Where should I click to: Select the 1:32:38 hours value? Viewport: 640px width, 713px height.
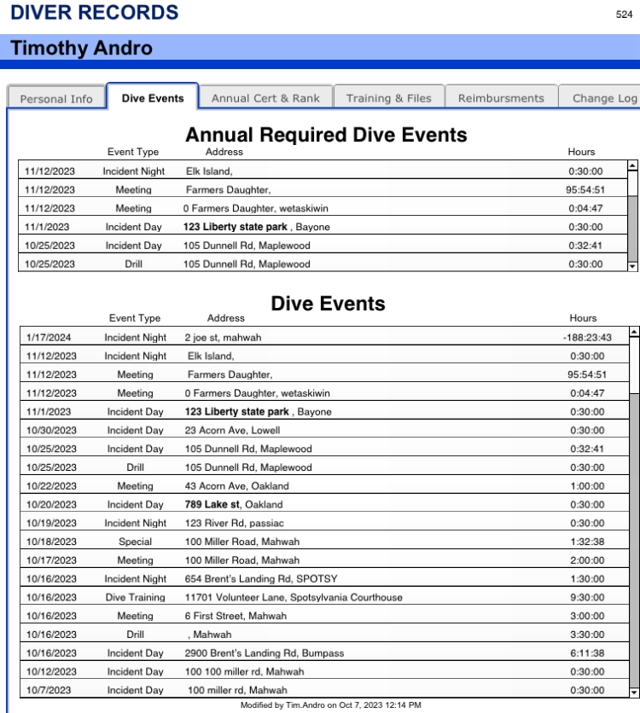pyautogui.click(x=587, y=542)
